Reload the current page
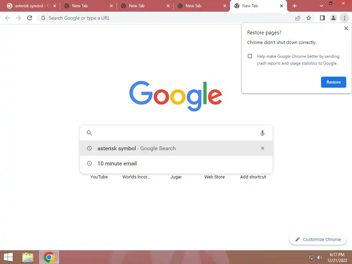This screenshot has width=352, height=264. pyautogui.click(x=30, y=18)
